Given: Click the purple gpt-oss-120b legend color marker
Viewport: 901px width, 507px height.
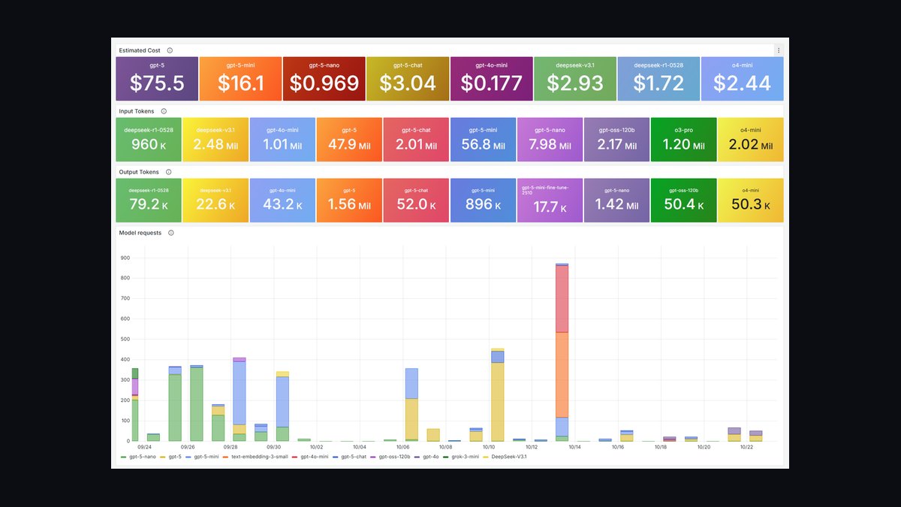Looking at the screenshot, I should [374, 456].
